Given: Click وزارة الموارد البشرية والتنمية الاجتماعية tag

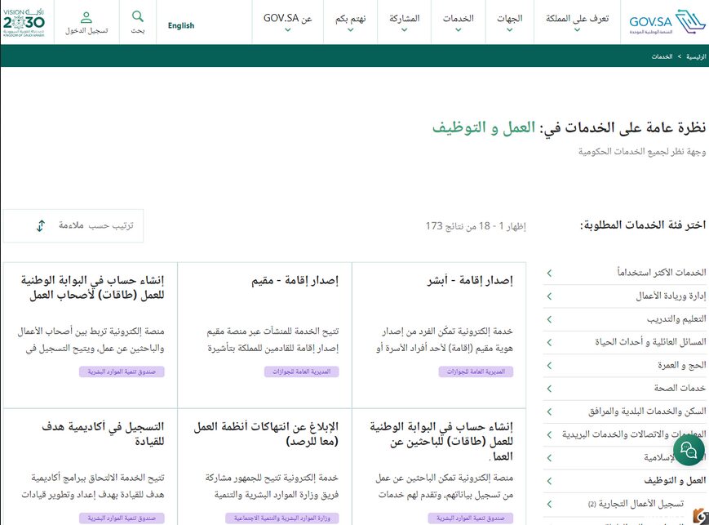Looking at the screenshot, I should tap(282, 518).
